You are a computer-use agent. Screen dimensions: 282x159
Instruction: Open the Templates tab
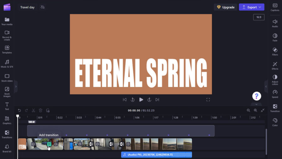click(x=7, y=50)
